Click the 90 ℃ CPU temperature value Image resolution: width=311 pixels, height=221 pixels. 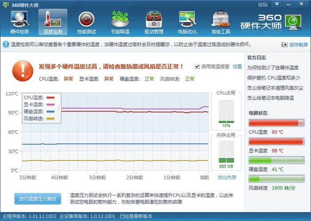tap(277, 132)
